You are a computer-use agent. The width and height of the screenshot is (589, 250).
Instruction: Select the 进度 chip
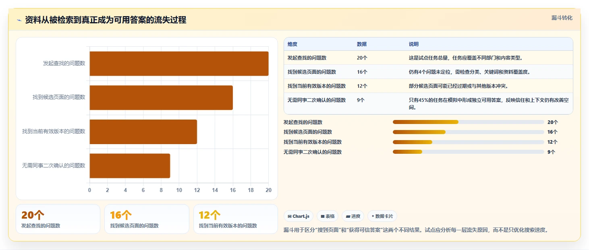coord(353,216)
